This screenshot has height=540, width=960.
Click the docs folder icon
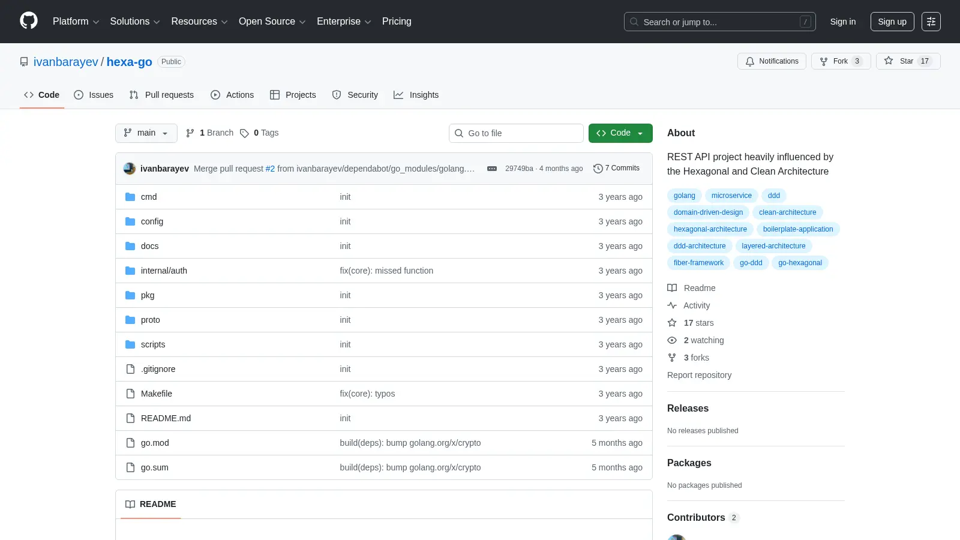click(x=130, y=246)
